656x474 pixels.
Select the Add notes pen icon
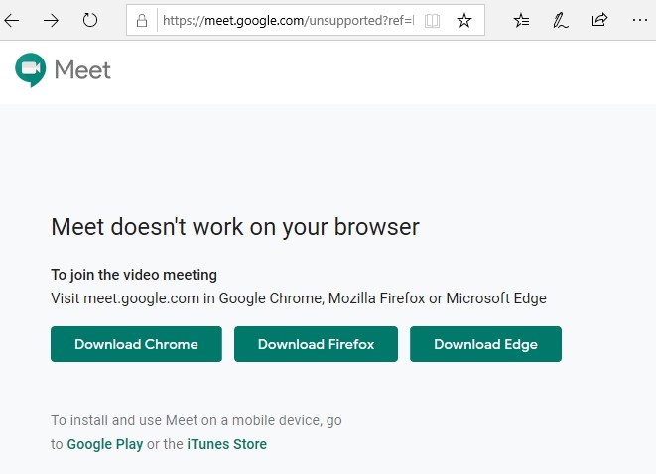[x=561, y=20]
